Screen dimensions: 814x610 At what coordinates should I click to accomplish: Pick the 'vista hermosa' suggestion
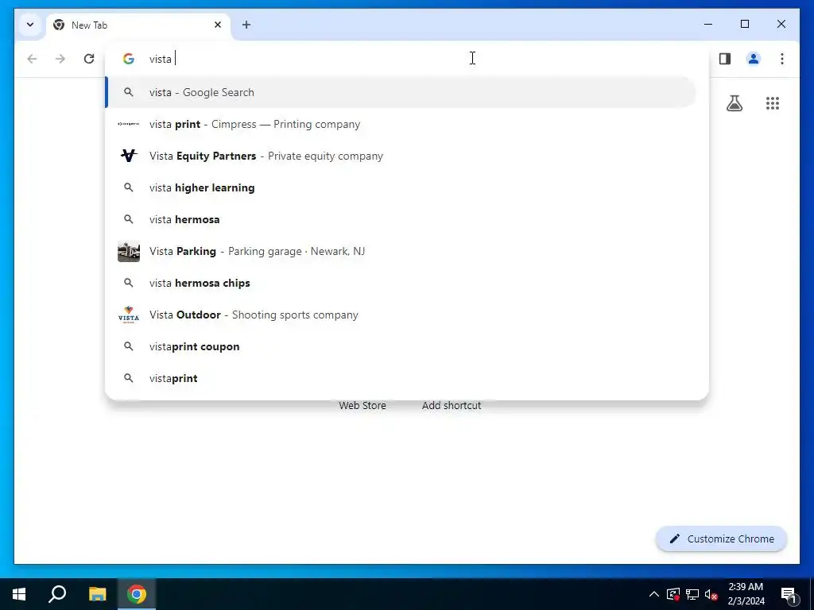click(x=401, y=219)
